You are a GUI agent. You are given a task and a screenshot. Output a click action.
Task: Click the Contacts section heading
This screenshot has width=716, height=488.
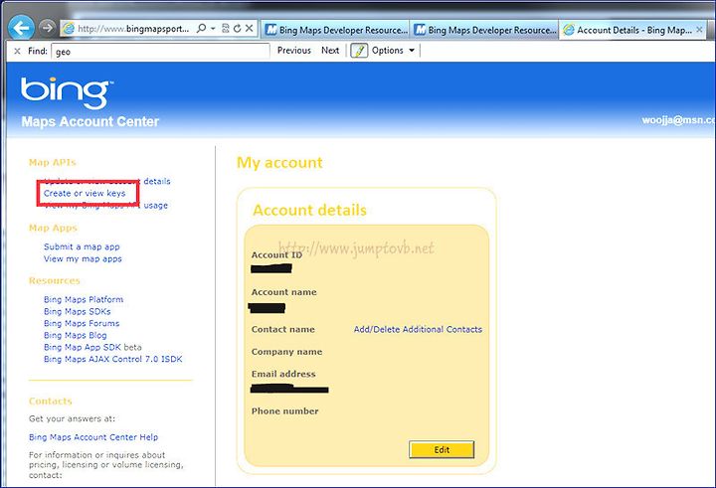[x=51, y=401]
